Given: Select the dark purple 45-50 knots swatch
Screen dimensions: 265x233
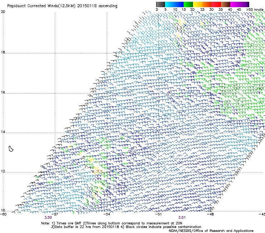Looking at the screenshot, I should (x=244, y=4).
